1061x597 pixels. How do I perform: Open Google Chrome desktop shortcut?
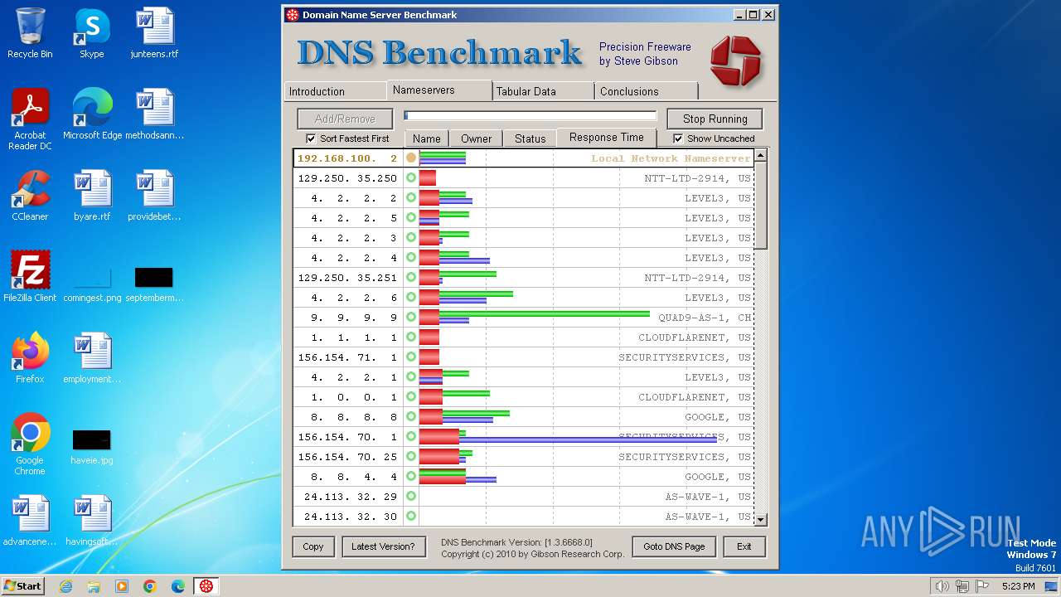tap(30, 444)
